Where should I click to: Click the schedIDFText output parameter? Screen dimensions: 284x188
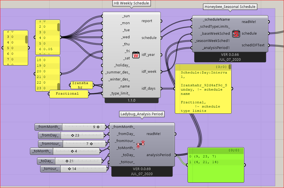click(x=253, y=45)
